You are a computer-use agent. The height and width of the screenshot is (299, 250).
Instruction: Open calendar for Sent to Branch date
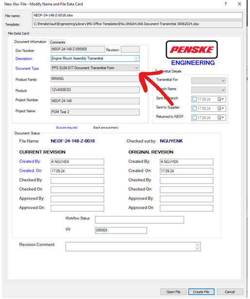(221, 99)
